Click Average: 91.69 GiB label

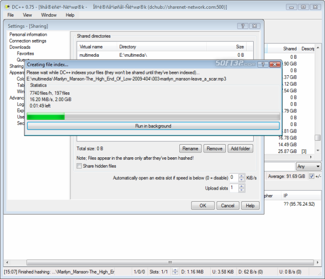pyautogui.click(x=286, y=176)
